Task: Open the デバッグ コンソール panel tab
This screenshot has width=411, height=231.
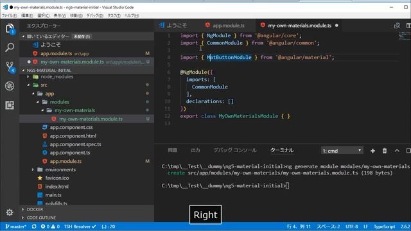Action: click(x=235, y=150)
